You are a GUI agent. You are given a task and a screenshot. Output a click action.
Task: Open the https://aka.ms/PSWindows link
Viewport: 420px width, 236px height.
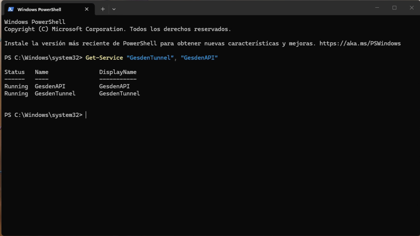click(360, 43)
